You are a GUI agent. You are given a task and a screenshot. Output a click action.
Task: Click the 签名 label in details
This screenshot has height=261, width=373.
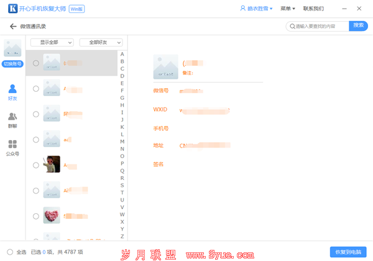(x=158, y=164)
